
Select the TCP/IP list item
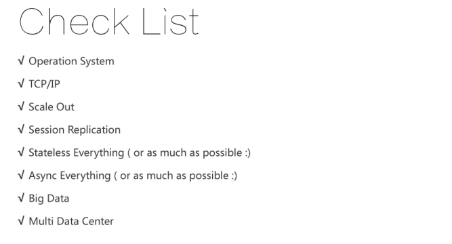[x=45, y=84]
